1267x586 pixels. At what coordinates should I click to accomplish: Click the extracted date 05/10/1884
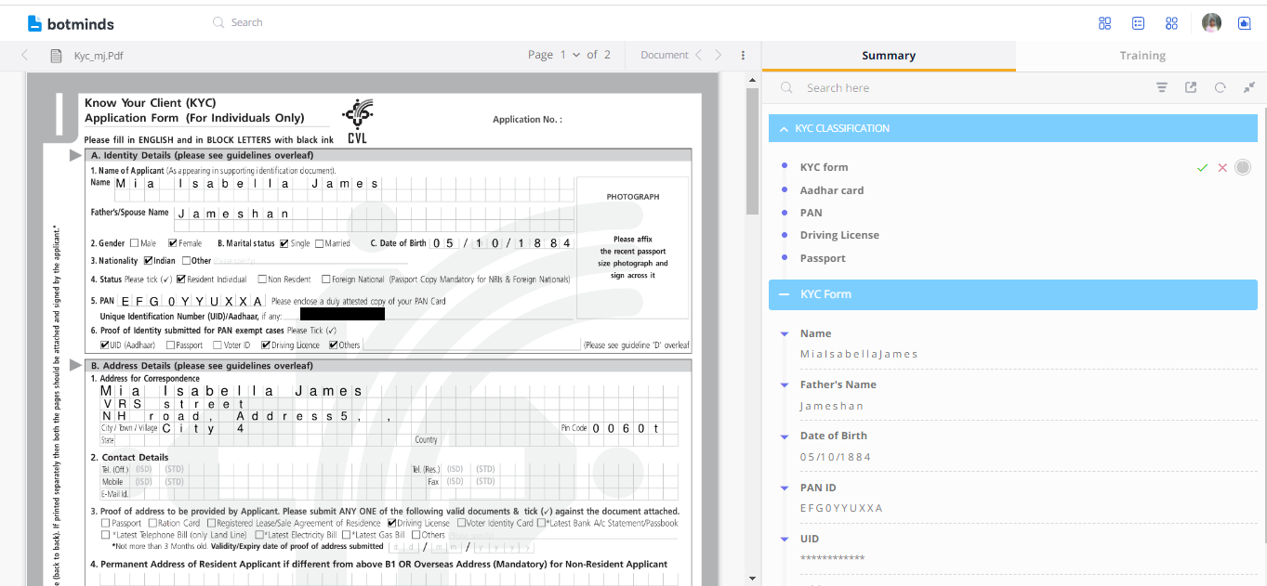click(836, 457)
